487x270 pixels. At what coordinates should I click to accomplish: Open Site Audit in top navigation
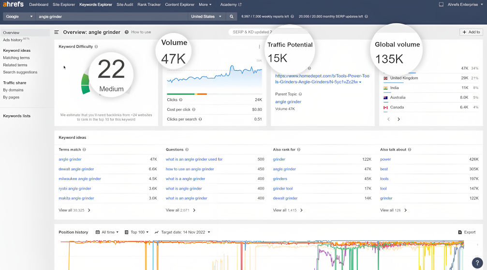point(125,5)
